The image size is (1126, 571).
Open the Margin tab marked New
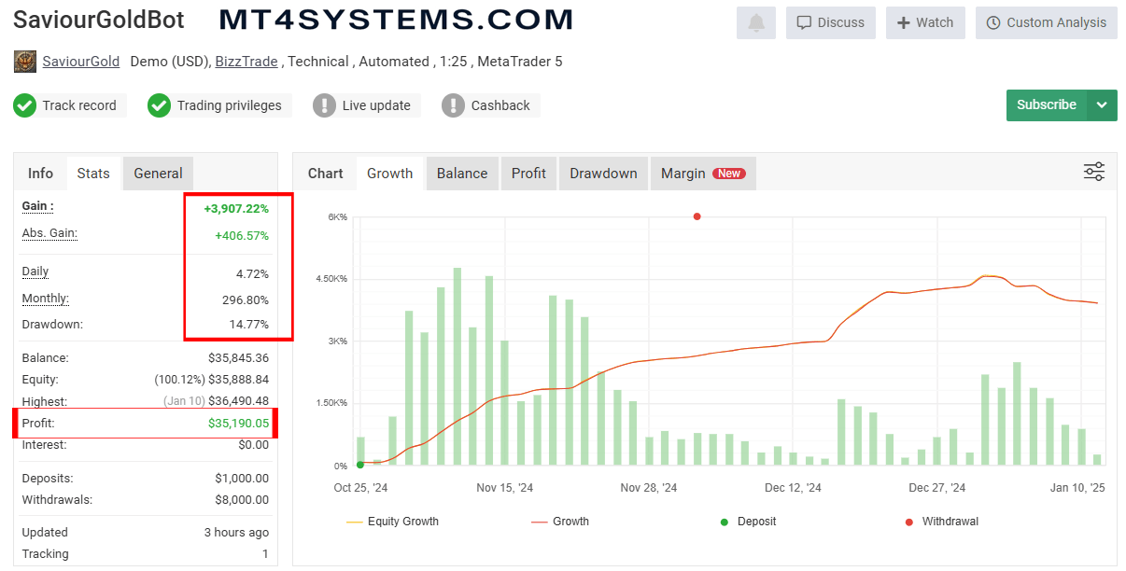coord(702,174)
